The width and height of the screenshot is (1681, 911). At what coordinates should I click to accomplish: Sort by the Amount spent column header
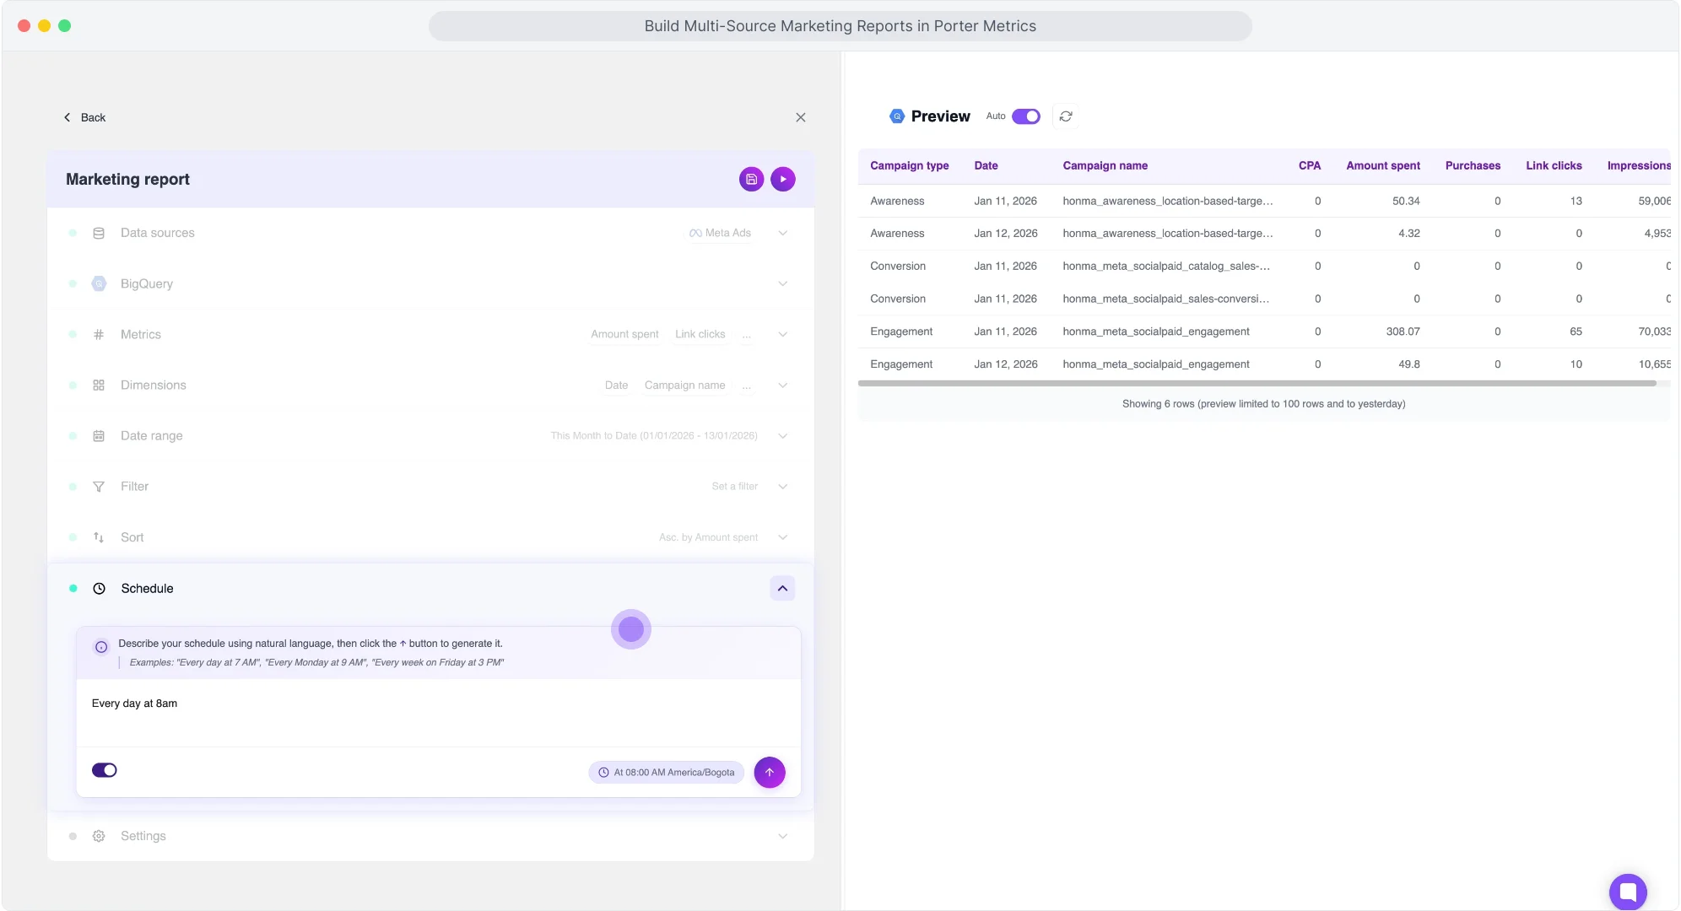[1382, 165]
